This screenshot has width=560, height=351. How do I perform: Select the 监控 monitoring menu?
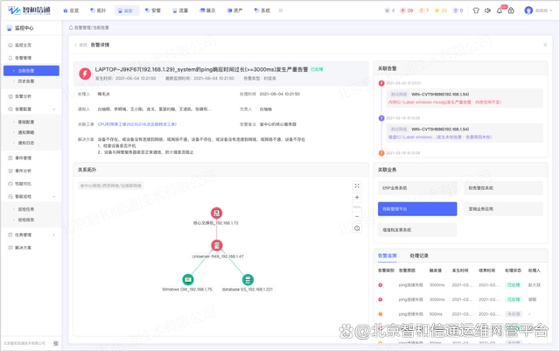pyautogui.click(x=125, y=11)
